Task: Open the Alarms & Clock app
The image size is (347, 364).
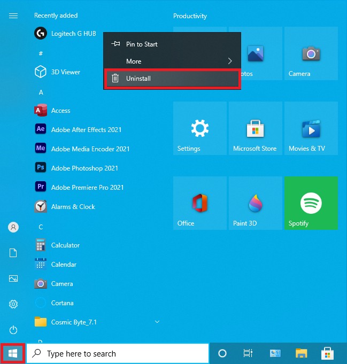Action: (65, 207)
